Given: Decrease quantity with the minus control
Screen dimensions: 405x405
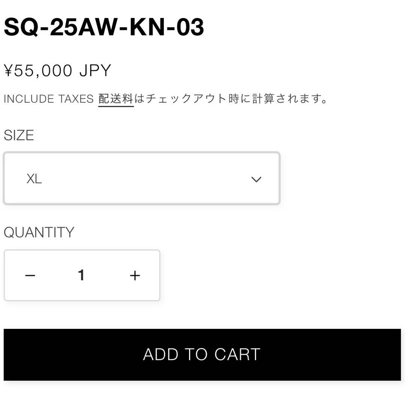Looking at the screenshot, I should tap(30, 275).
